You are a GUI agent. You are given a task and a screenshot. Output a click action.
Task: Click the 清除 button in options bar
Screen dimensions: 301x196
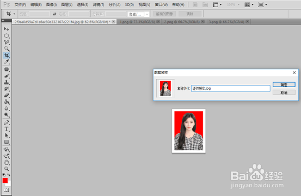[190, 14]
